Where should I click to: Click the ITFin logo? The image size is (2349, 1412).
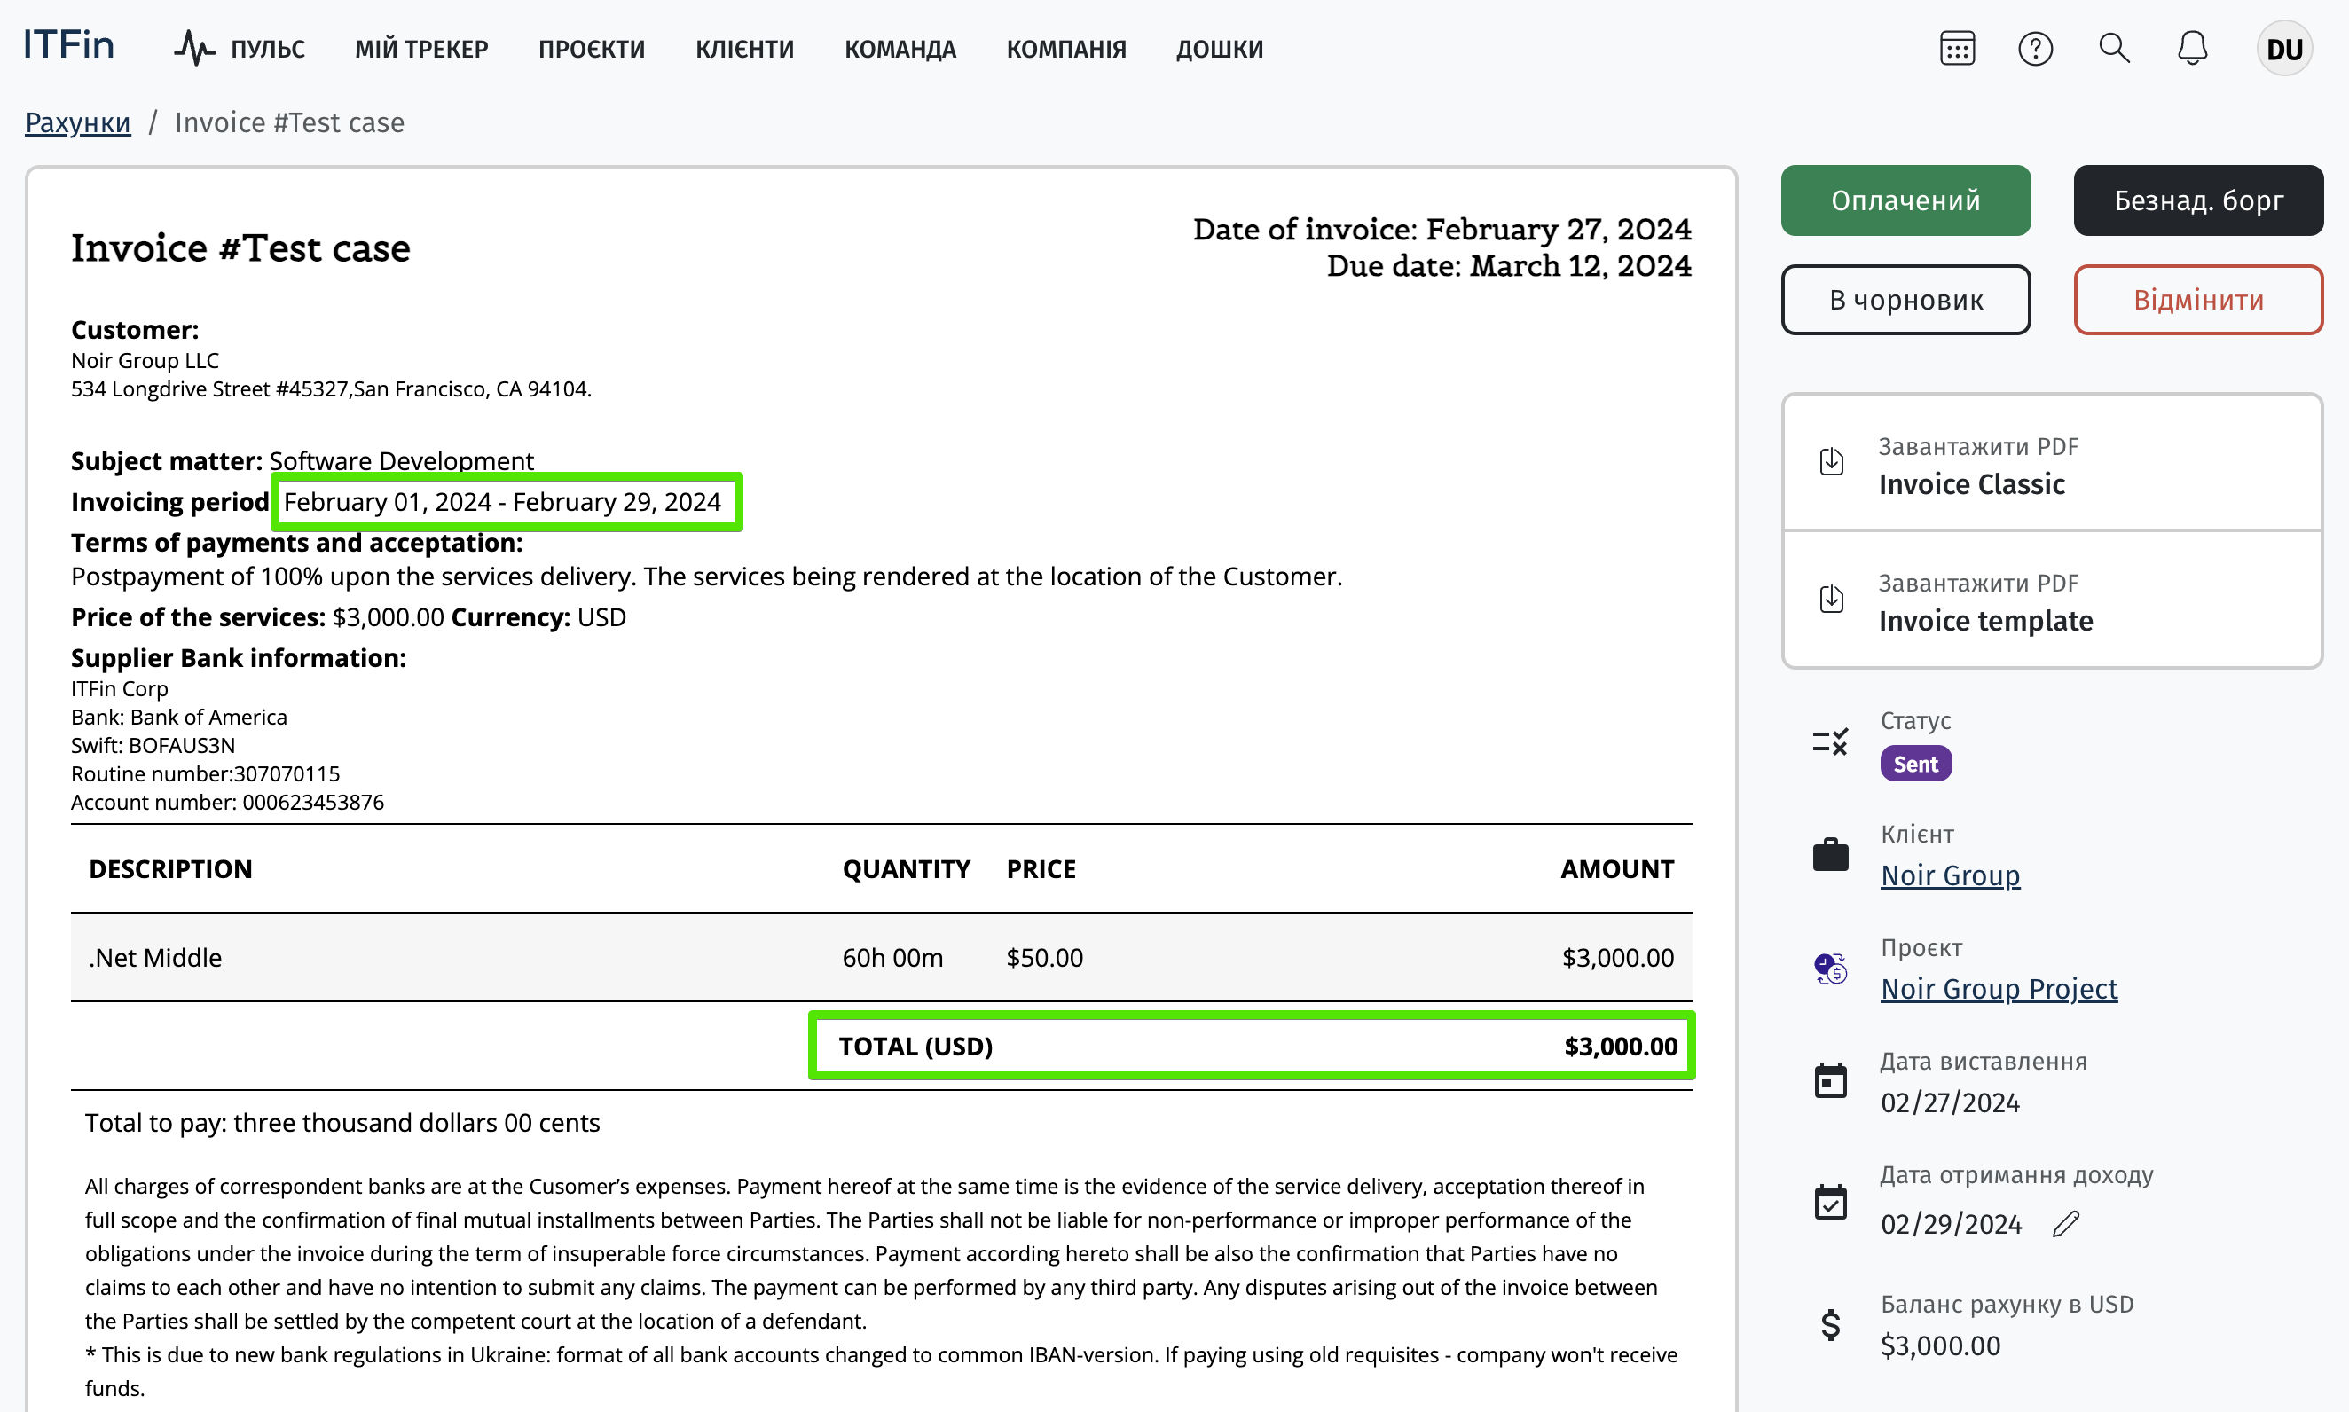coord(68,45)
